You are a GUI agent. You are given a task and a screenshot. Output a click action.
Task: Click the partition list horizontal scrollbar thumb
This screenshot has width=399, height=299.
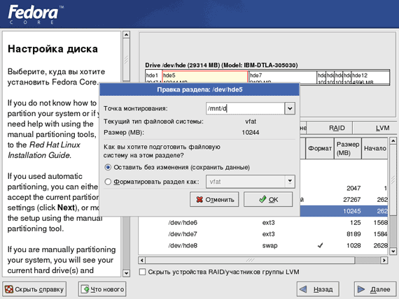250,260
